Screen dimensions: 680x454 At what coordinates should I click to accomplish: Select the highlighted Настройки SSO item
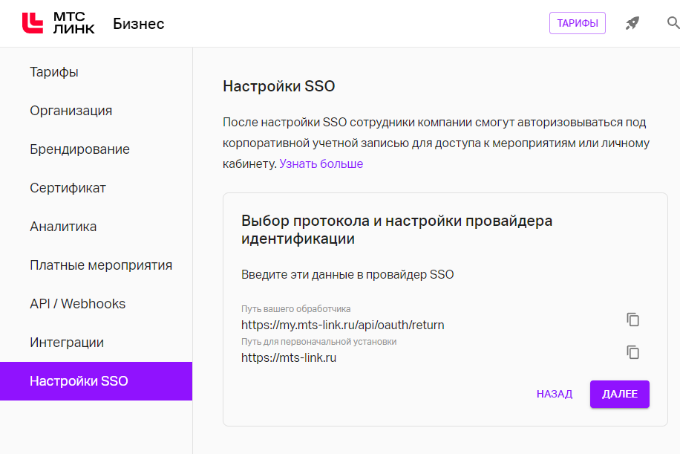pyautogui.click(x=96, y=381)
